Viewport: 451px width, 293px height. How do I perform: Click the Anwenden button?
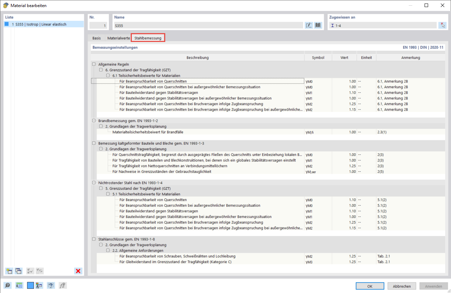point(434,286)
